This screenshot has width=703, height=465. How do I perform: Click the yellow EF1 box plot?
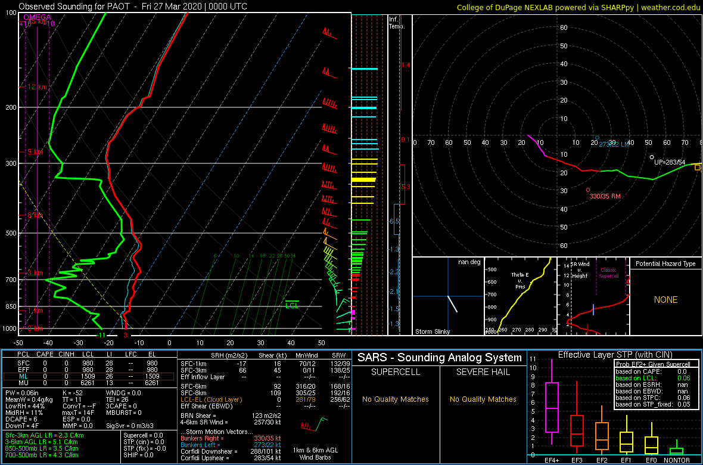[626, 435]
